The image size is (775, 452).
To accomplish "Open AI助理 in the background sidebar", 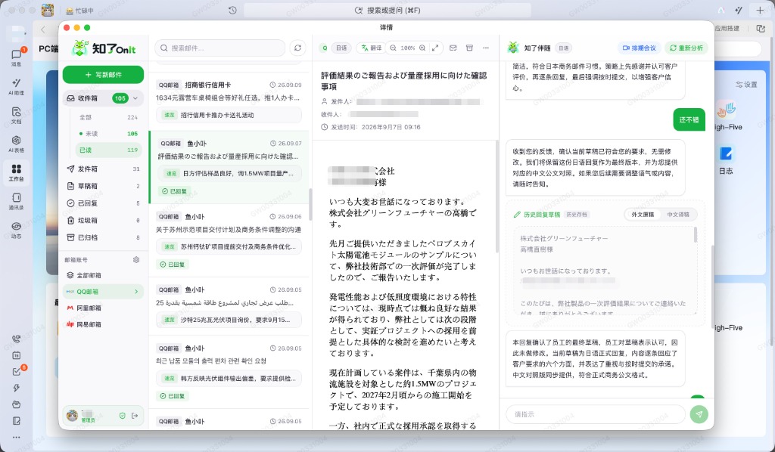I will [x=17, y=86].
